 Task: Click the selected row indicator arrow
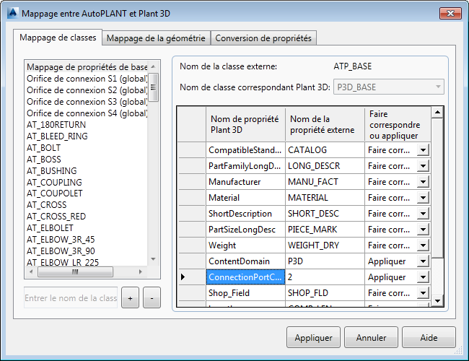click(x=183, y=277)
